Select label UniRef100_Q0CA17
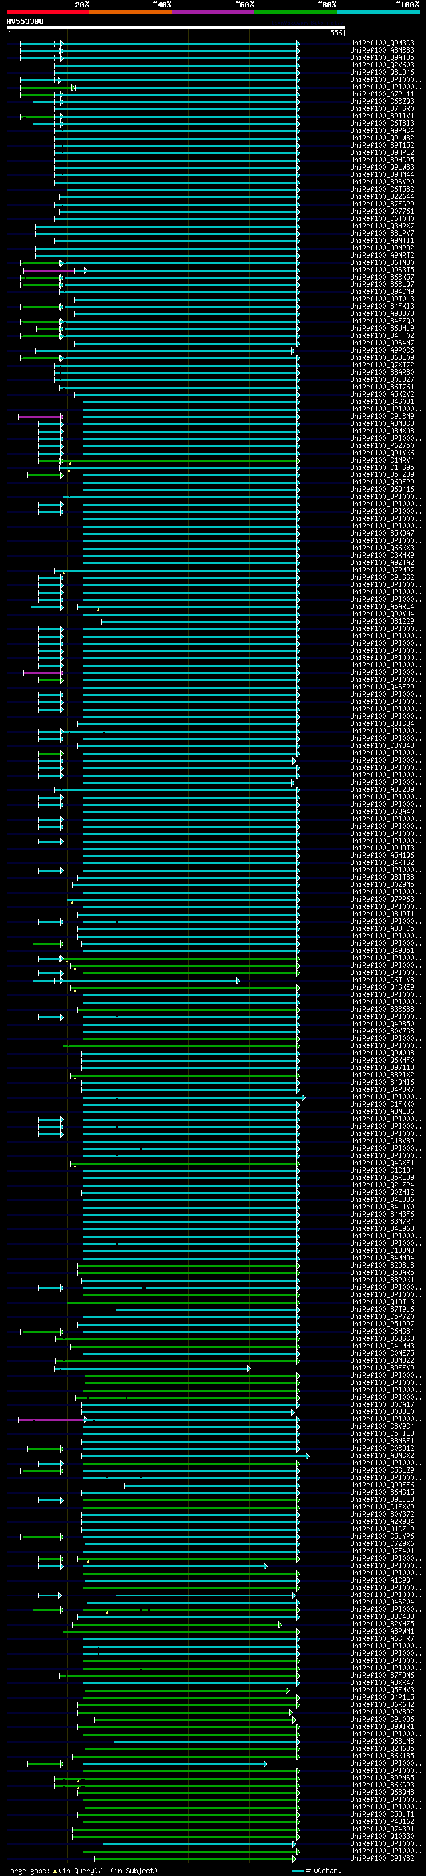The width and height of the screenshot is (426, 1876). [x=382, y=1404]
